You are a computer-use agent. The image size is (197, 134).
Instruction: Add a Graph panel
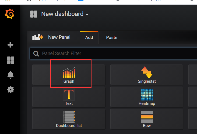(69, 75)
